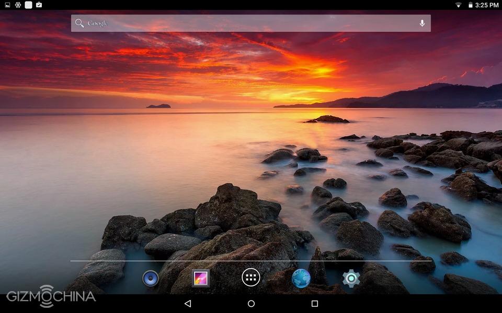Viewport: 502px width, 313px height.
Task: Tap the image notification icon in status bar
Action: [7, 5]
